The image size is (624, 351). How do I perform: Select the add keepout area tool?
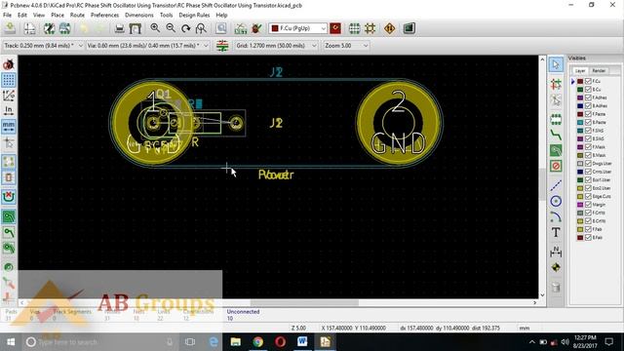point(556,166)
